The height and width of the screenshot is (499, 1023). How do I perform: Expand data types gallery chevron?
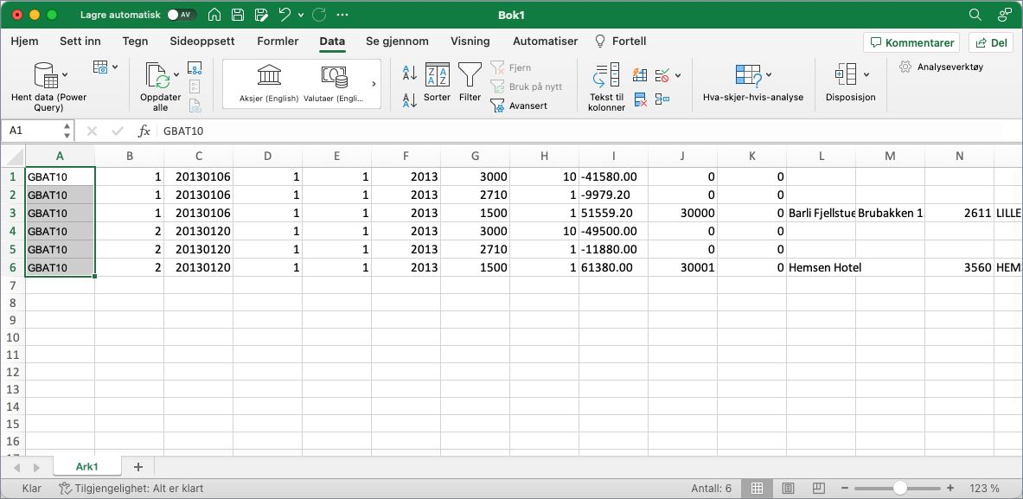tap(374, 84)
